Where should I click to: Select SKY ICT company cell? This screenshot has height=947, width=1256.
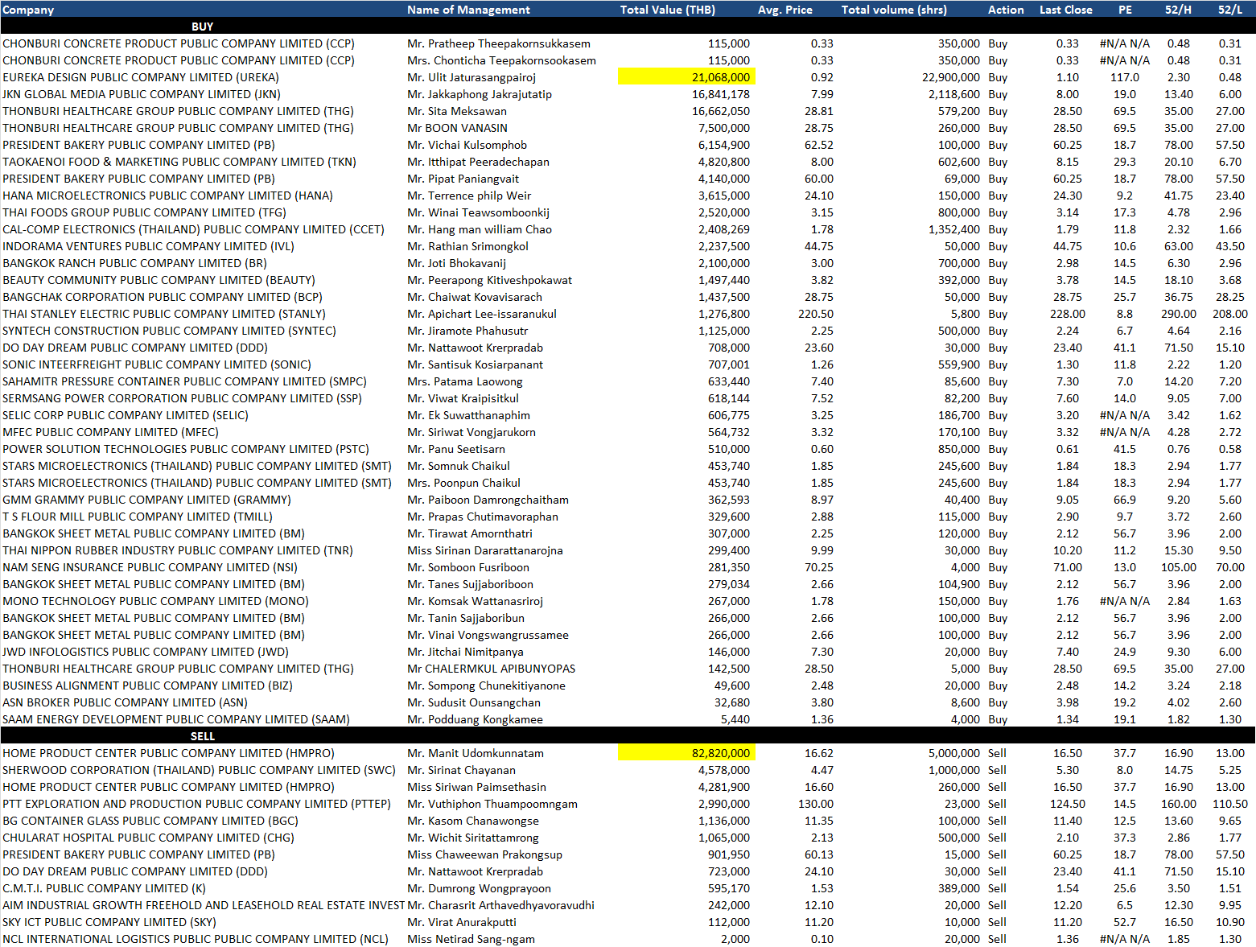click(109, 922)
